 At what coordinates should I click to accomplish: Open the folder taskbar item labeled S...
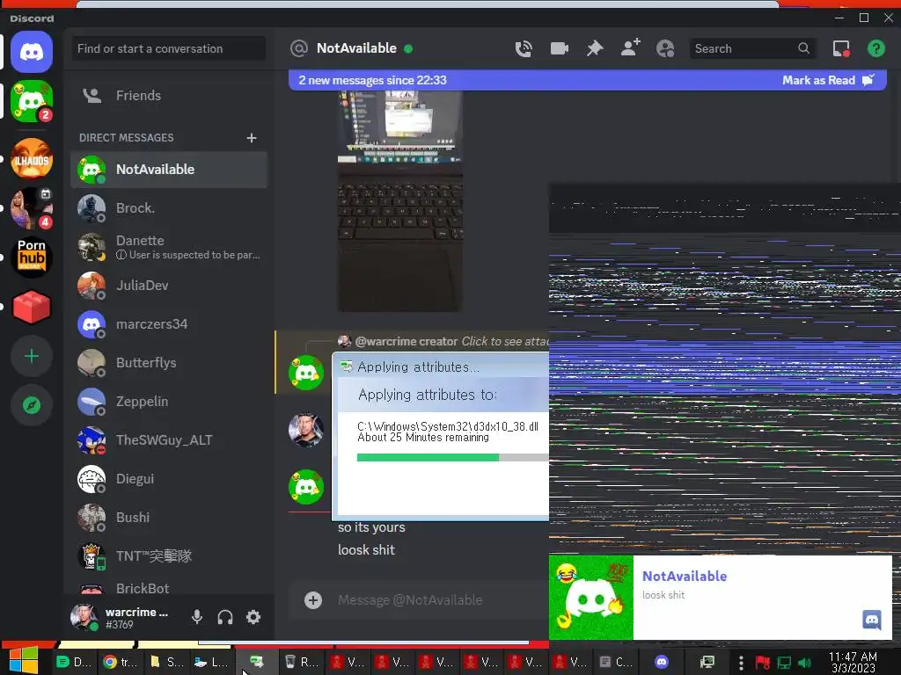[x=166, y=662]
